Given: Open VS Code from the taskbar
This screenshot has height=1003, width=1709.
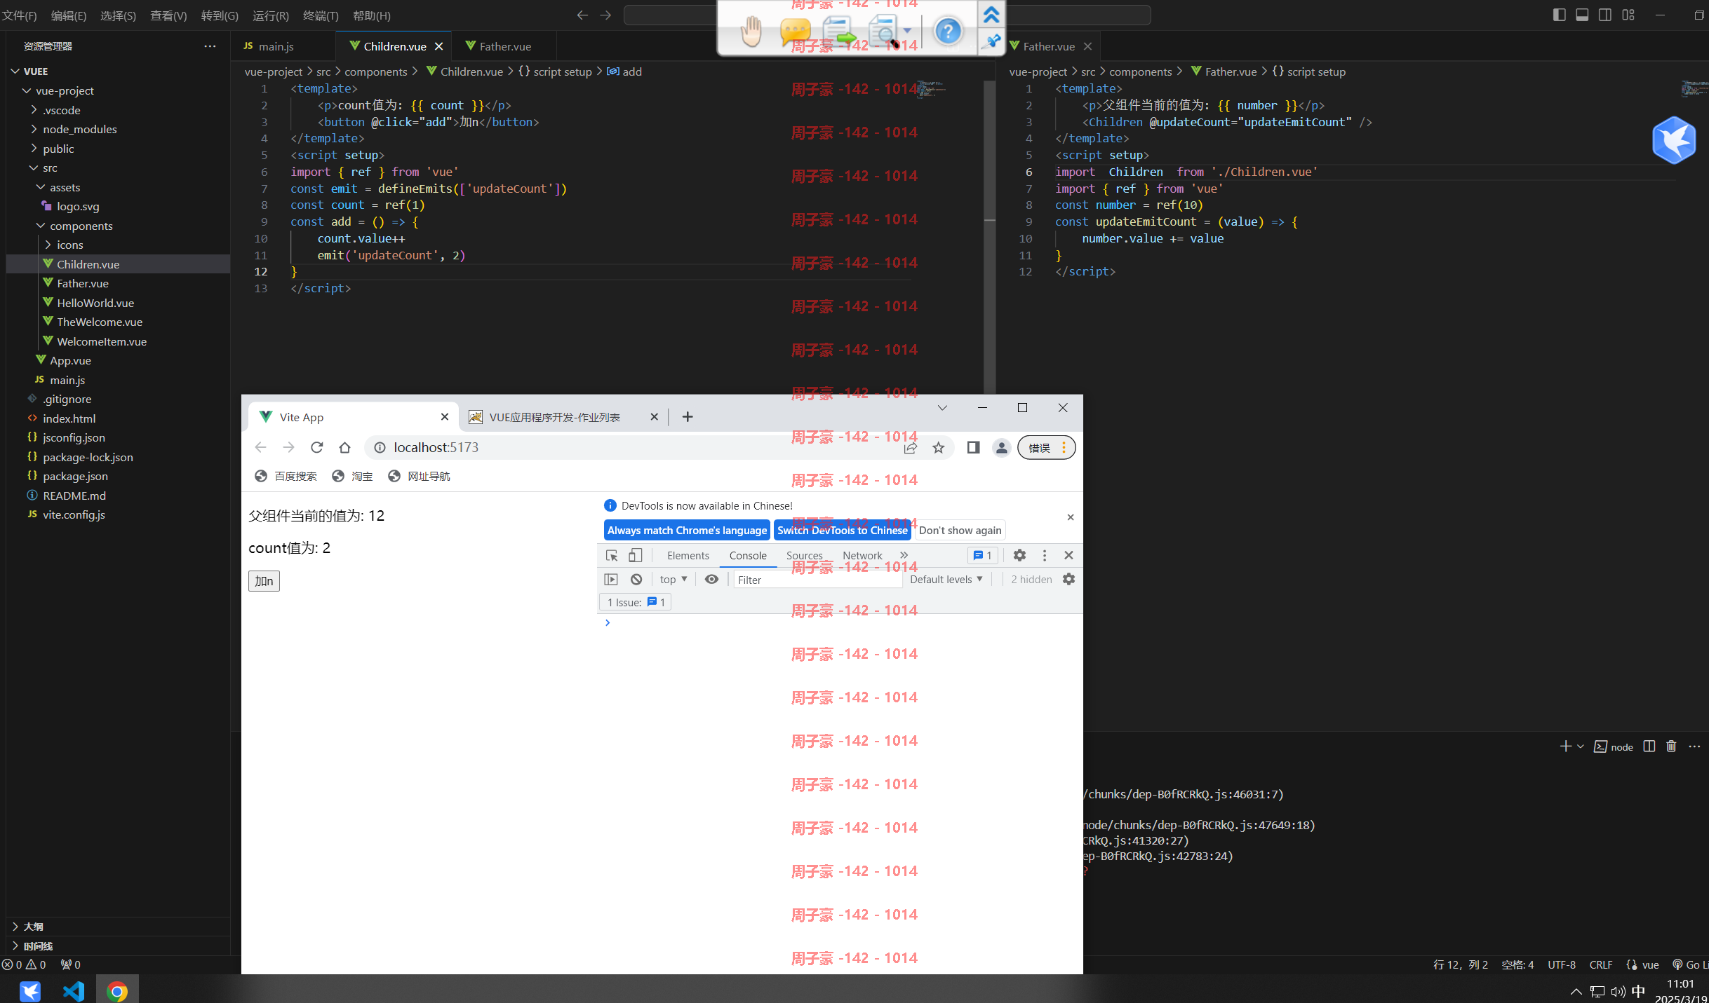Looking at the screenshot, I should (74, 991).
